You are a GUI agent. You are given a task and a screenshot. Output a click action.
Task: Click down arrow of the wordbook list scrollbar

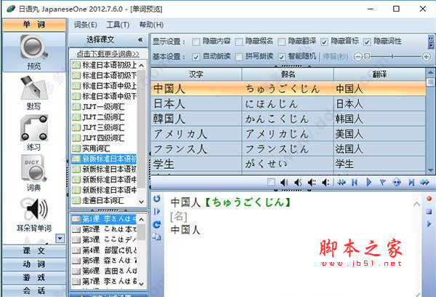tap(142, 202)
